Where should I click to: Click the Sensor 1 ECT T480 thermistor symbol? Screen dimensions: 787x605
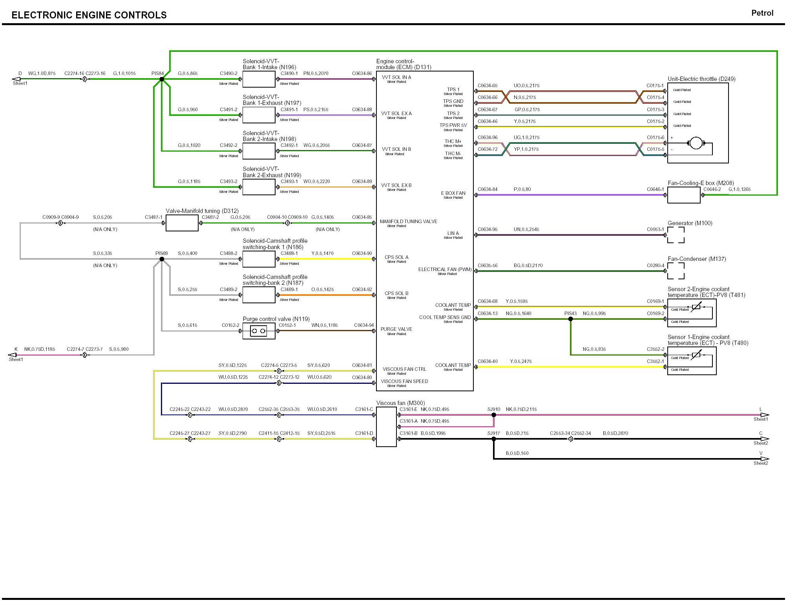tap(696, 356)
